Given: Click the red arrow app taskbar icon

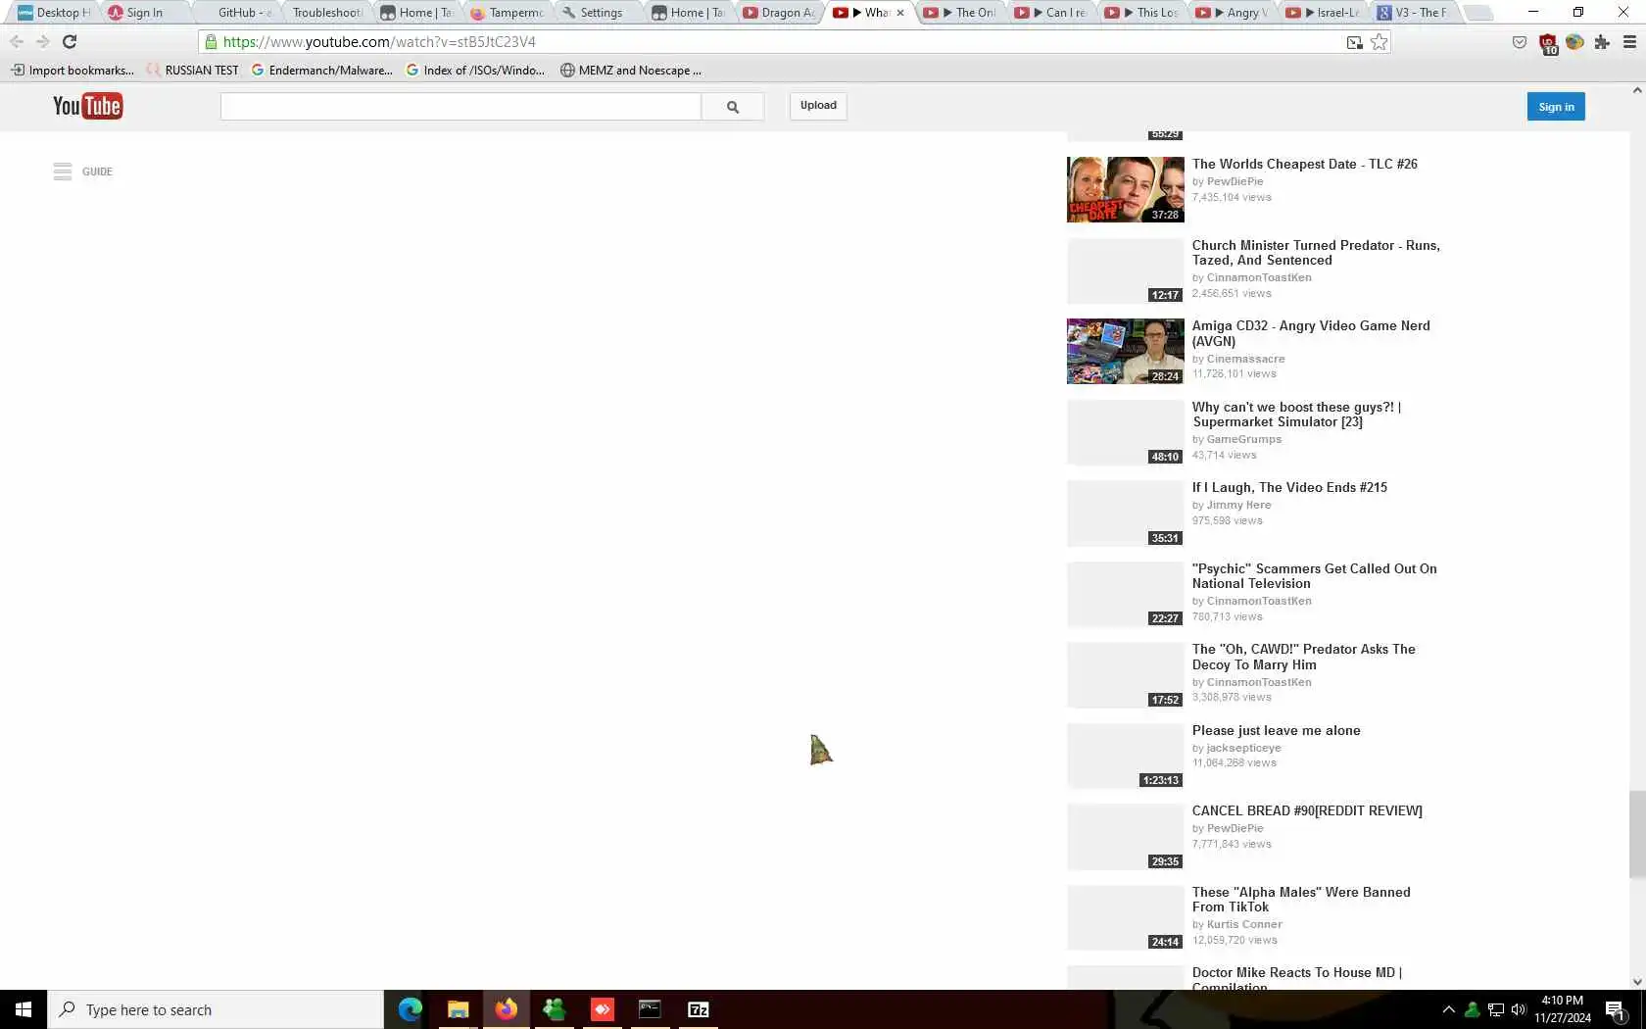Looking at the screenshot, I should [602, 1009].
